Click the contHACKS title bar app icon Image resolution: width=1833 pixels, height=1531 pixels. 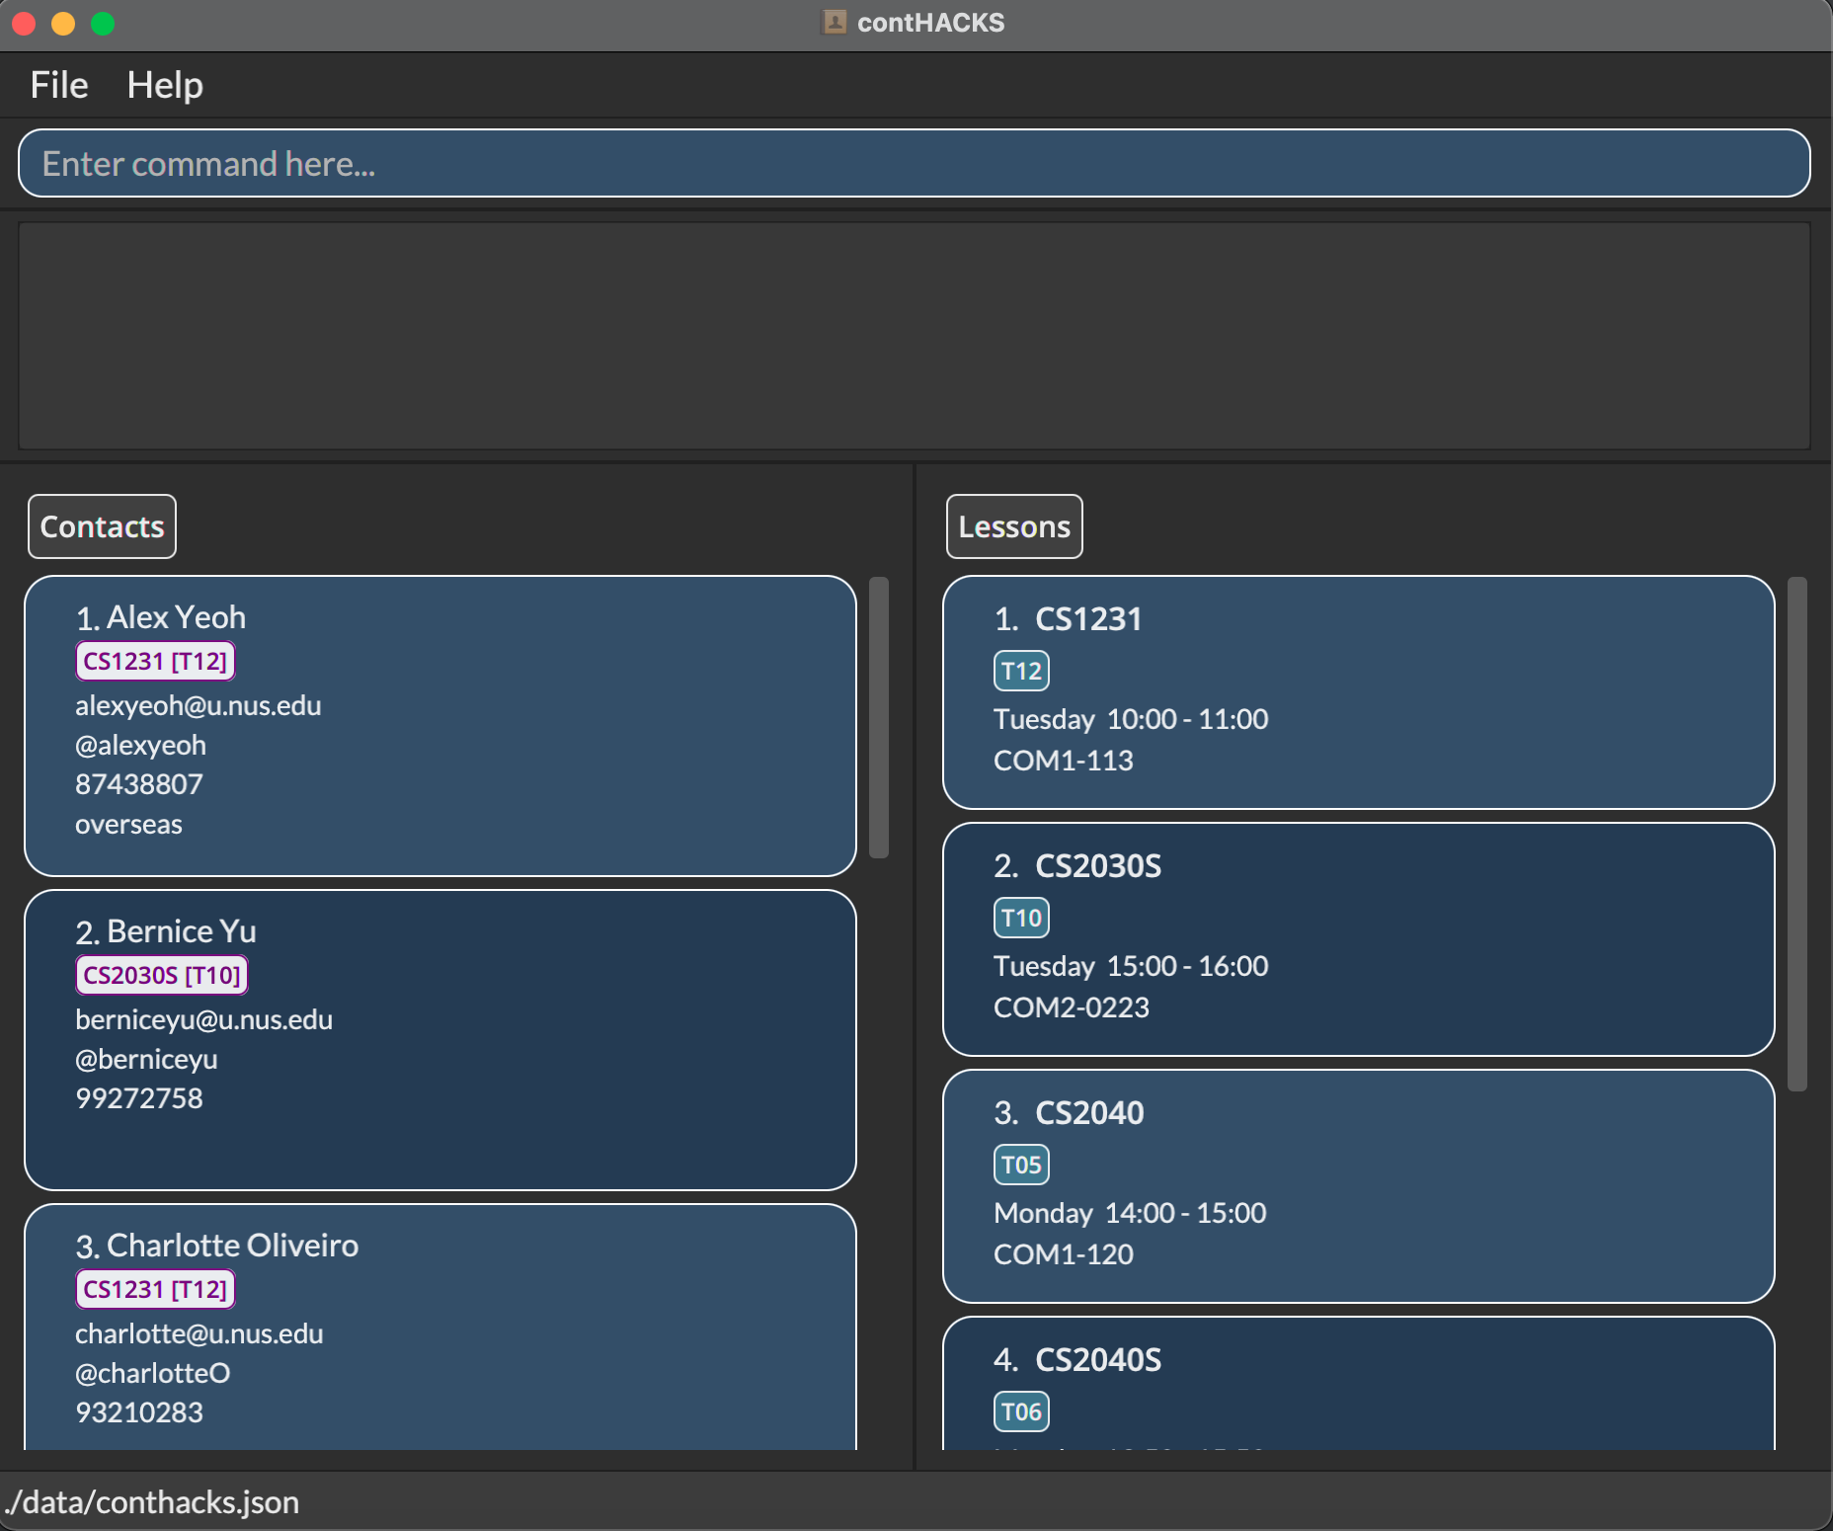835,22
